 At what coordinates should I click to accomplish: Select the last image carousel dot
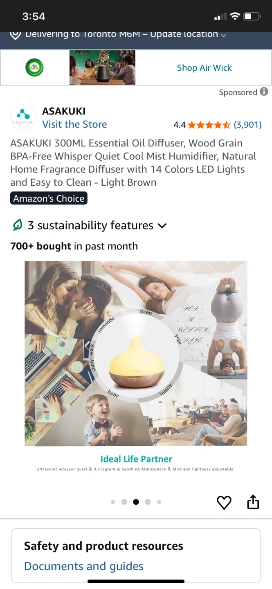159,502
